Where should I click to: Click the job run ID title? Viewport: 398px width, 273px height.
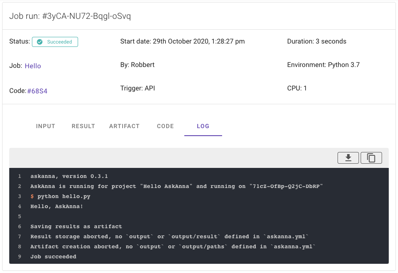click(70, 16)
